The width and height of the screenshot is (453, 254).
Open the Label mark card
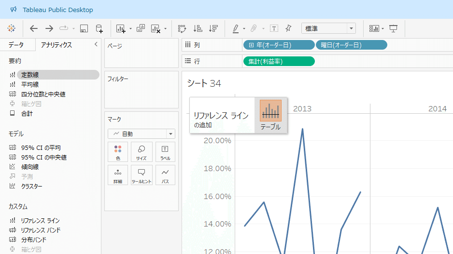point(165,152)
